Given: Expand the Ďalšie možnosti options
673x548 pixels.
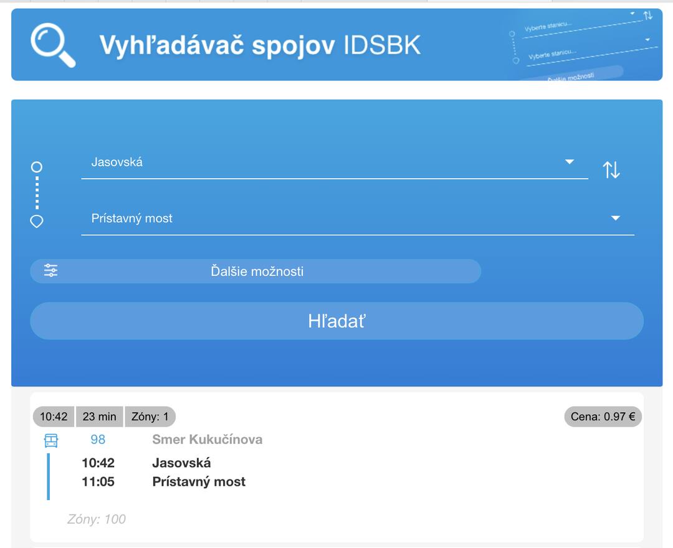Looking at the screenshot, I should [x=256, y=272].
